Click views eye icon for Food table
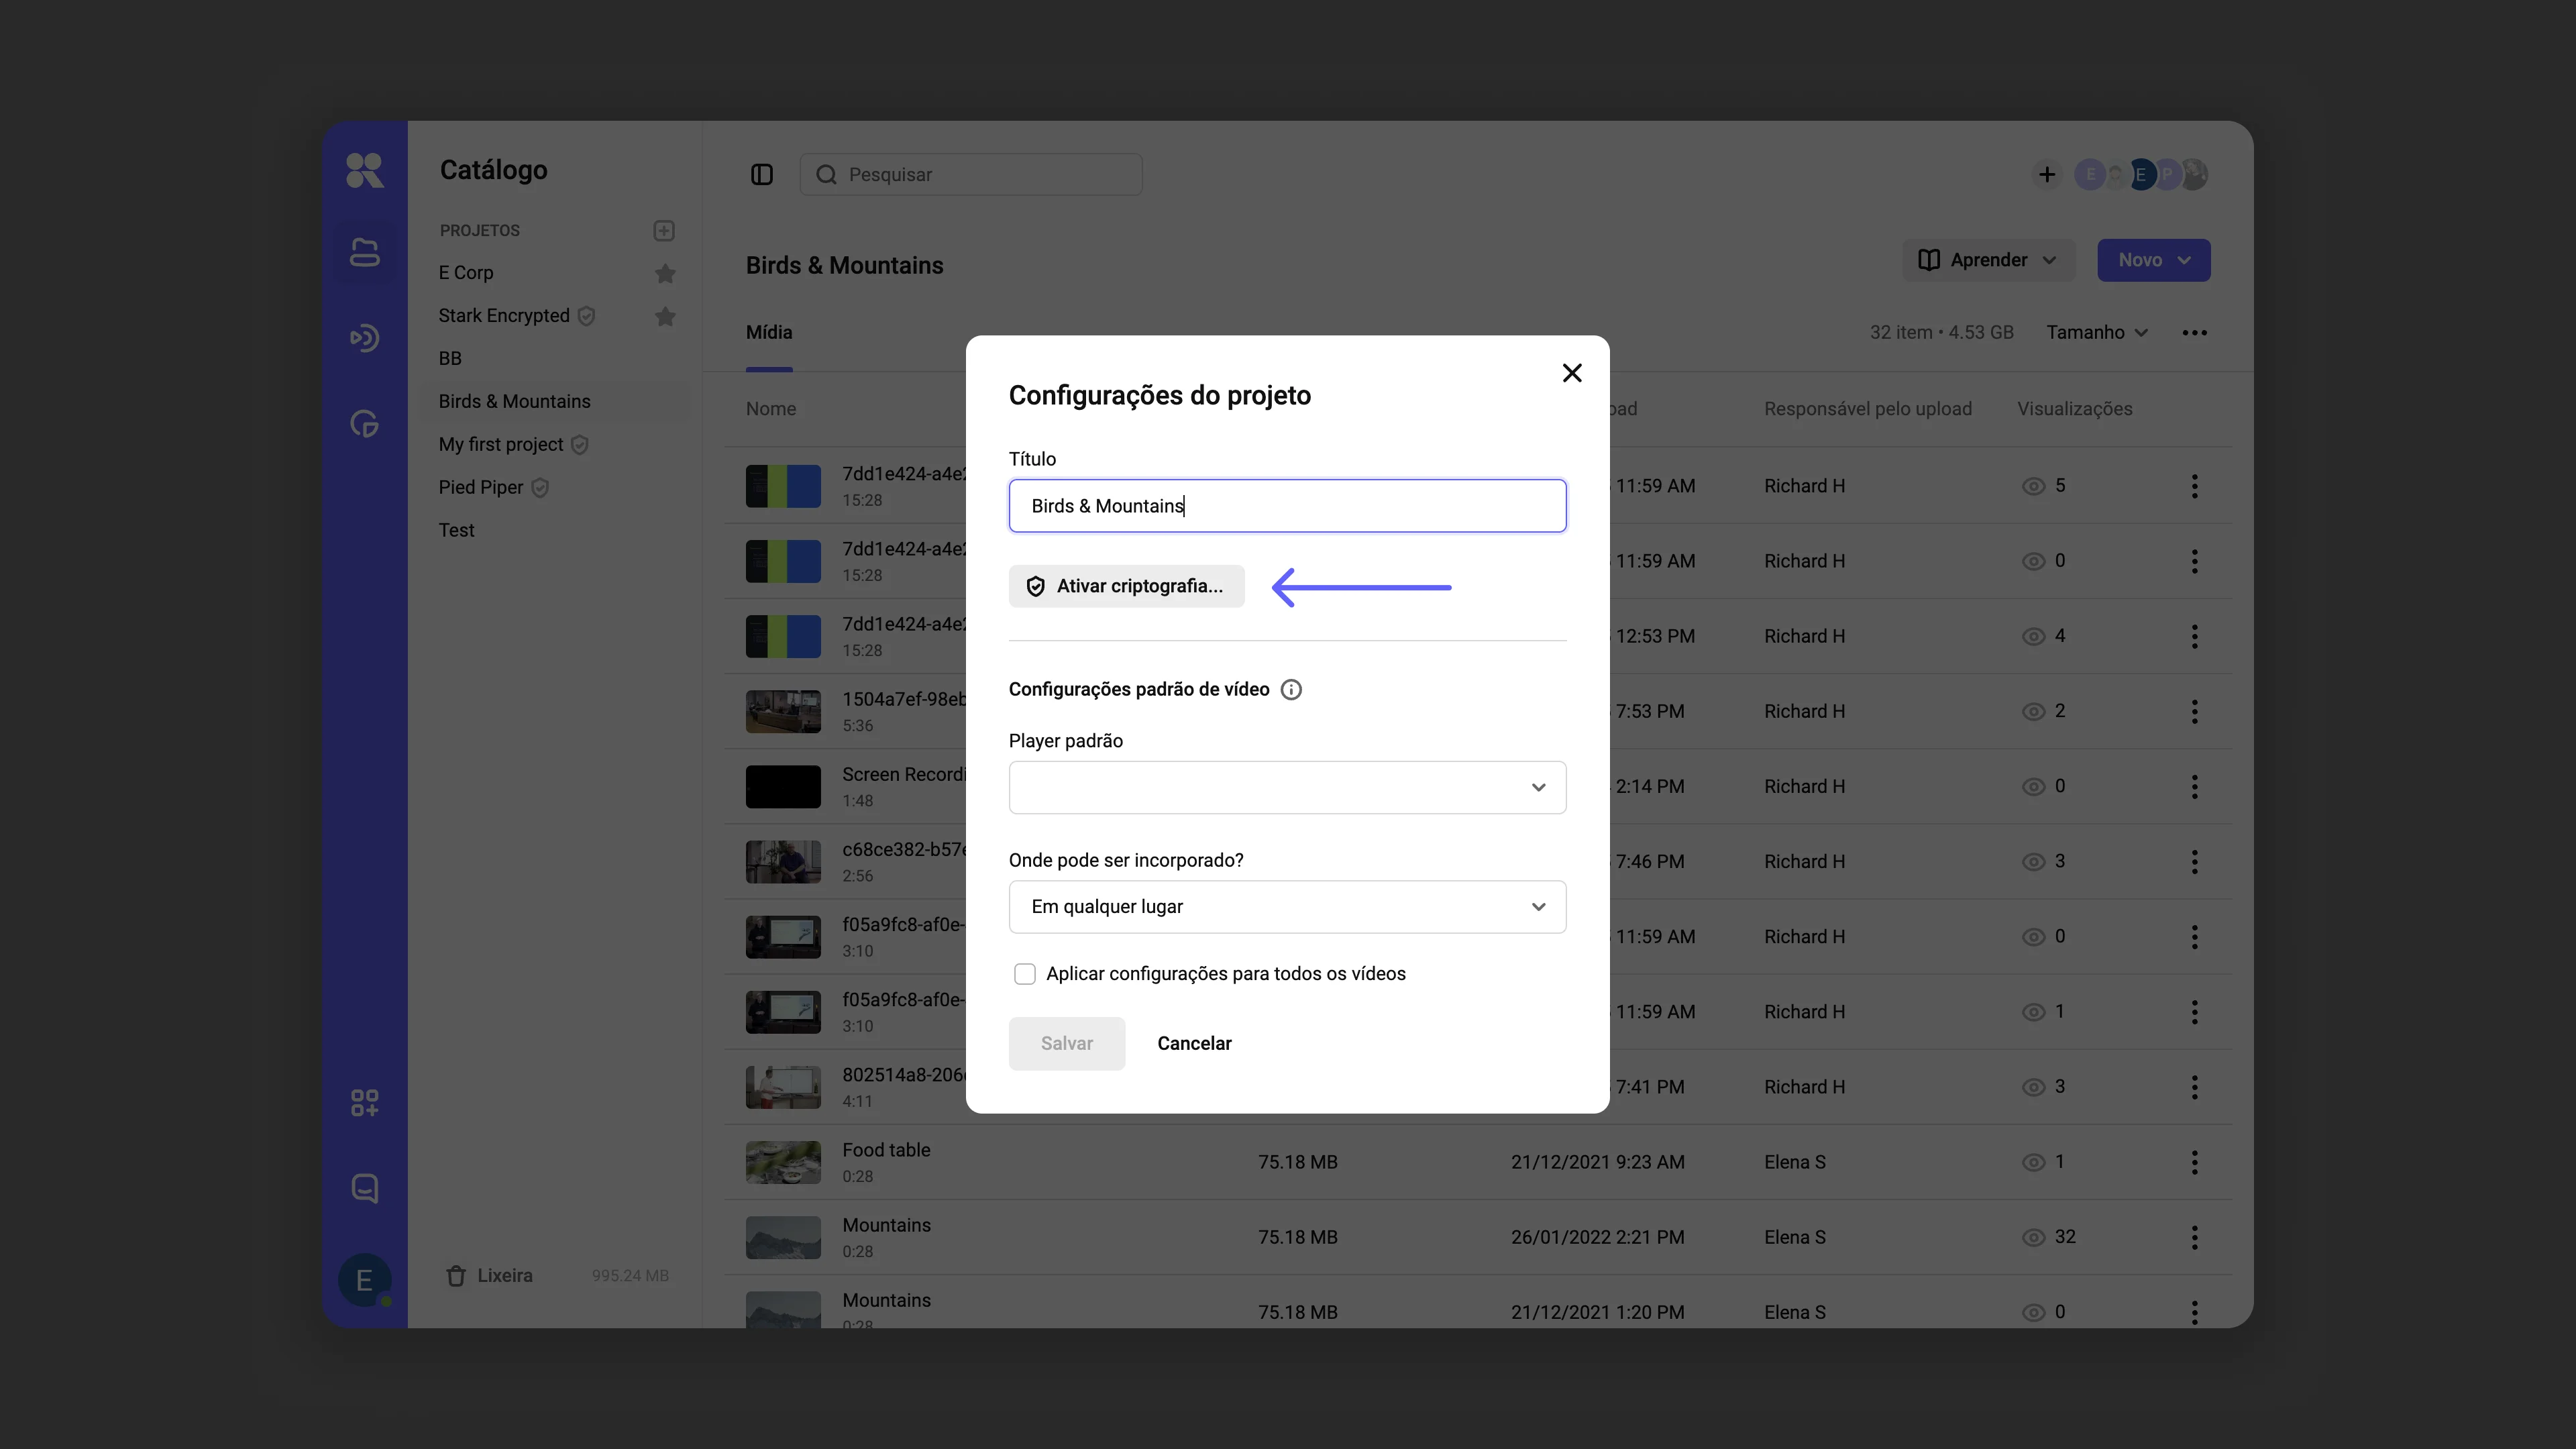 click(x=2033, y=1162)
